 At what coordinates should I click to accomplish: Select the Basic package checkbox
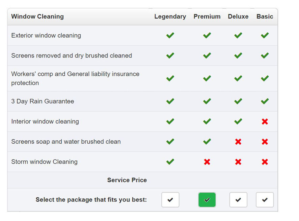(265, 200)
